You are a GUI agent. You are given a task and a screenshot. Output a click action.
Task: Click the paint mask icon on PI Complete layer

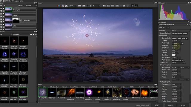[4, 9]
